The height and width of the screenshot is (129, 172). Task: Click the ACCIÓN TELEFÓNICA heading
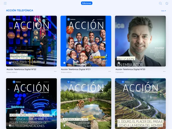[20, 10]
